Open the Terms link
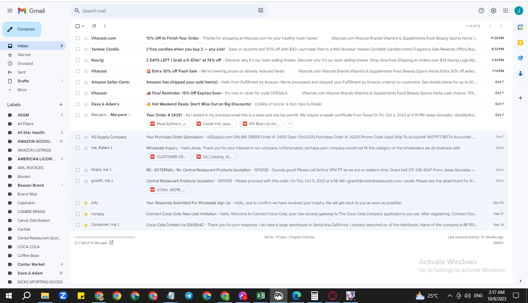The height and width of the screenshot is (303, 528). tap(268, 237)
